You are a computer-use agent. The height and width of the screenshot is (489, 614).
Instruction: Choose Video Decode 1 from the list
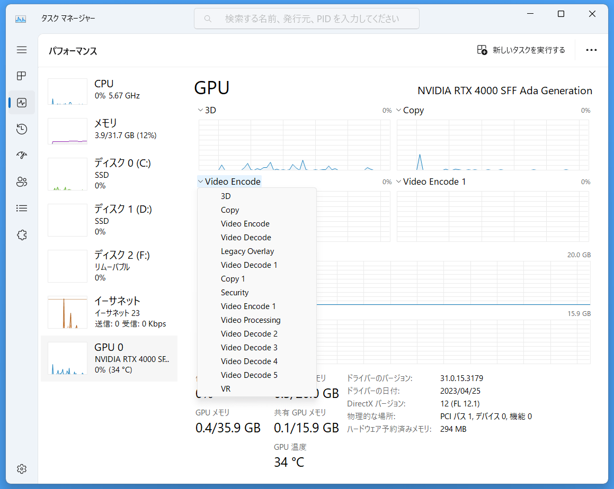click(x=257, y=265)
